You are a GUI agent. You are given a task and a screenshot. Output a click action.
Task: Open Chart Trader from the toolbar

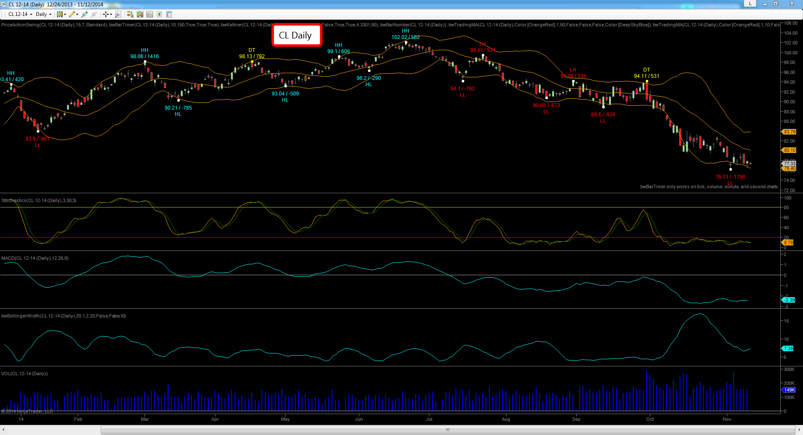pyautogui.click(x=130, y=14)
